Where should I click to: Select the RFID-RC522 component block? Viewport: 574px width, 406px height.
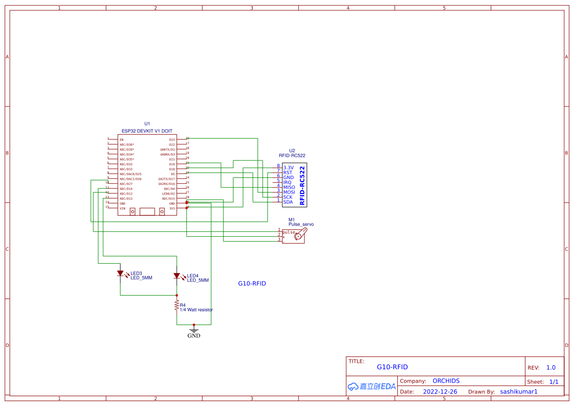[295, 184]
